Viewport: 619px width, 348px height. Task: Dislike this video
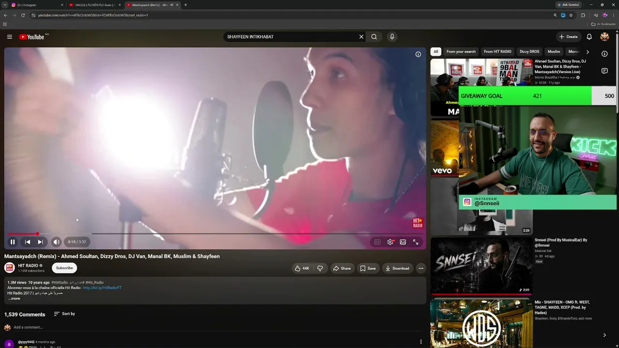coord(320,268)
